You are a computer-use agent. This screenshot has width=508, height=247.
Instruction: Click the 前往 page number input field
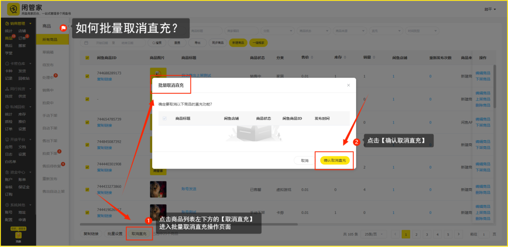point(484,234)
